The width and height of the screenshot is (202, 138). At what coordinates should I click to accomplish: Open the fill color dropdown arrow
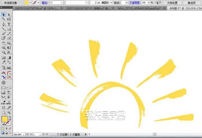(30, 3)
